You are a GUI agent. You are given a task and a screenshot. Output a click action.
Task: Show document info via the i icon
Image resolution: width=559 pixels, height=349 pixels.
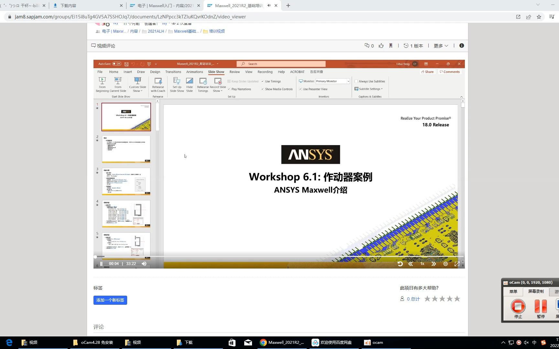[x=462, y=46]
